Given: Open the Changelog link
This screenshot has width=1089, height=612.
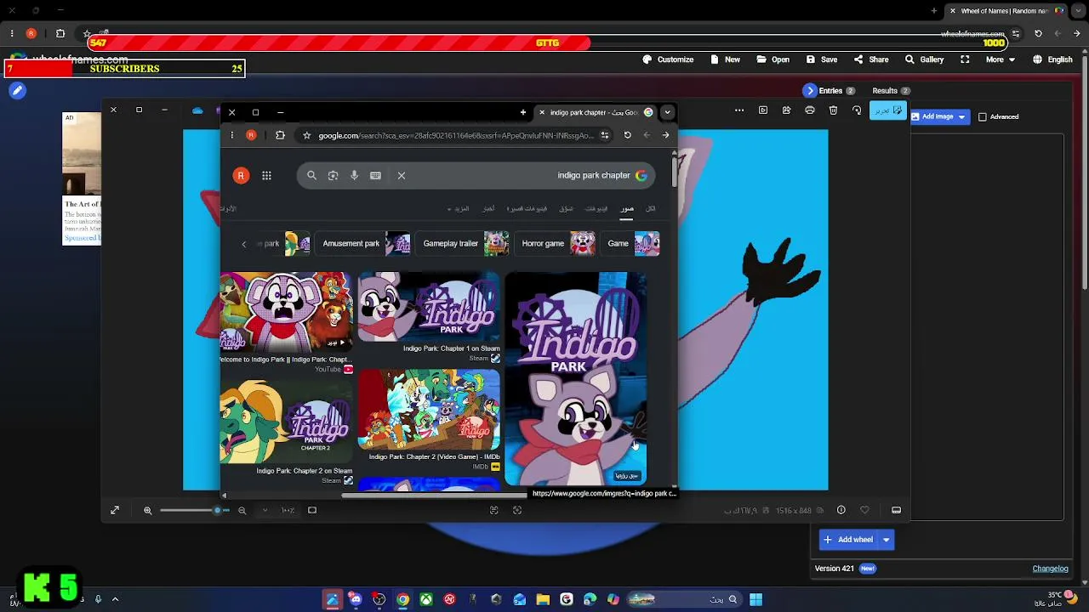Looking at the screenshot, I should pos(1050,569).
